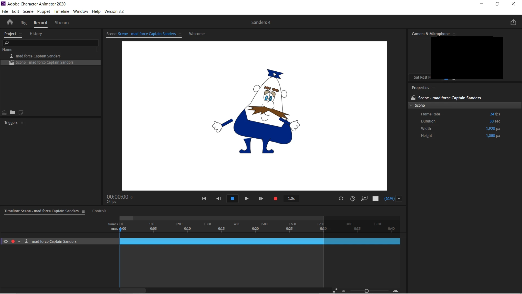The height and width of the screenshot is (294, 522).
Task: Go to start of scene
Action: tap(204, 198)
